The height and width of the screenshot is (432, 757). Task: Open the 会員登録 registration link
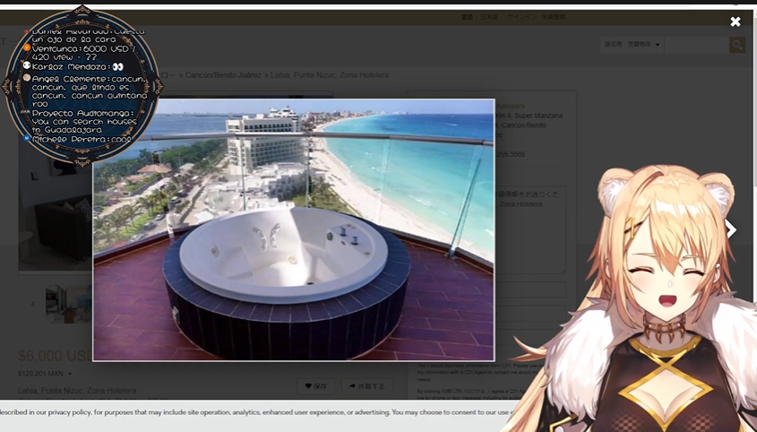coord(554,17)
